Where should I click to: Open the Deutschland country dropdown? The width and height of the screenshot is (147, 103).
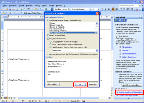pos(97,51)
